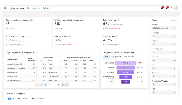Viewport: 182px width, 105px height.
Task: Open the Duration dropdown
Action: [164, 28]
